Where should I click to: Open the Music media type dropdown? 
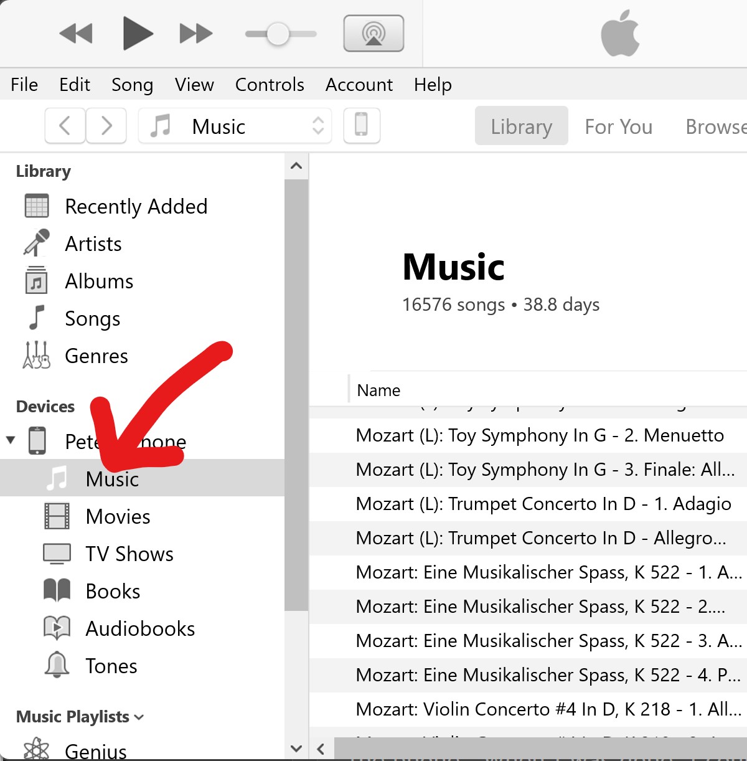coord(235,126)
